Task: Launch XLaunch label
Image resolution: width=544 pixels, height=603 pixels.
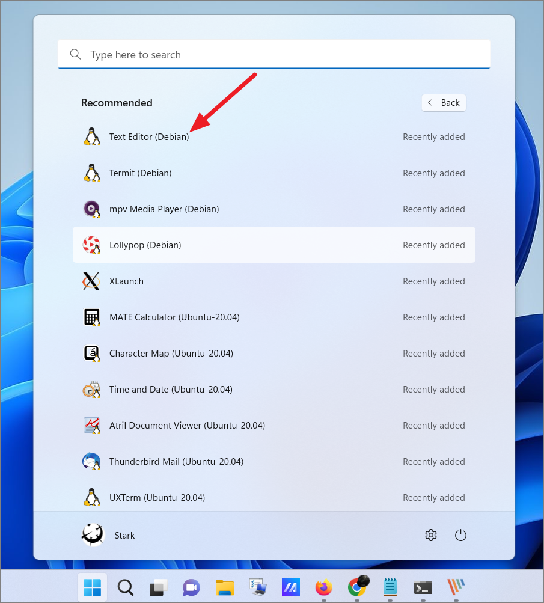Action: point(126,281)
